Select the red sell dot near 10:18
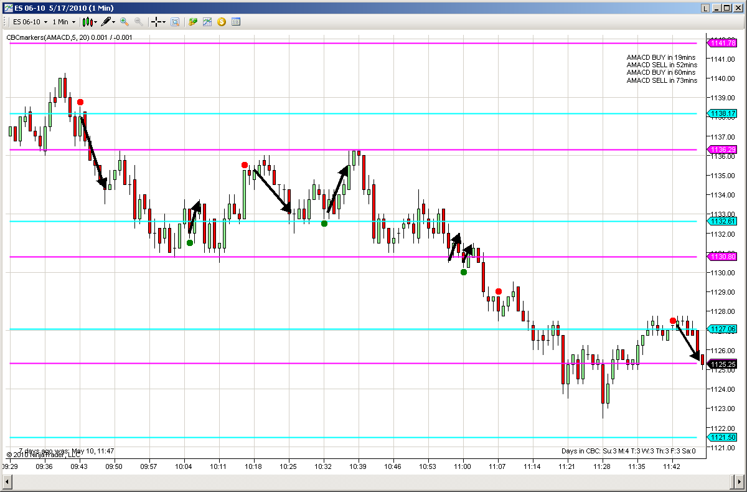This screenshot has height=492, width=747. (x=245, y=165)
